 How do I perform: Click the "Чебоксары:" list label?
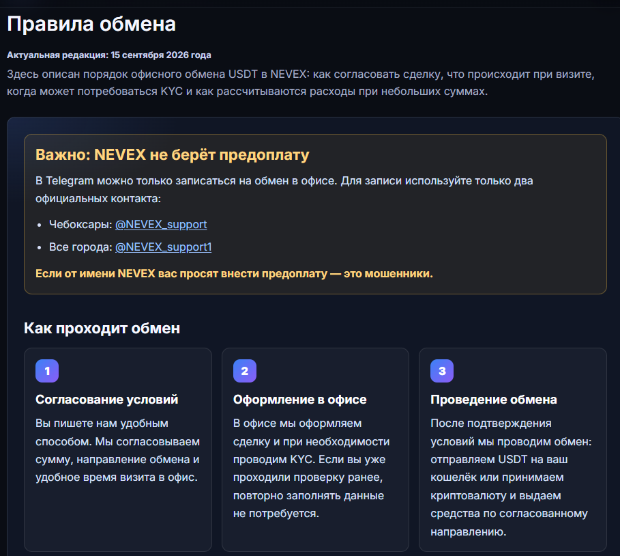80,225
